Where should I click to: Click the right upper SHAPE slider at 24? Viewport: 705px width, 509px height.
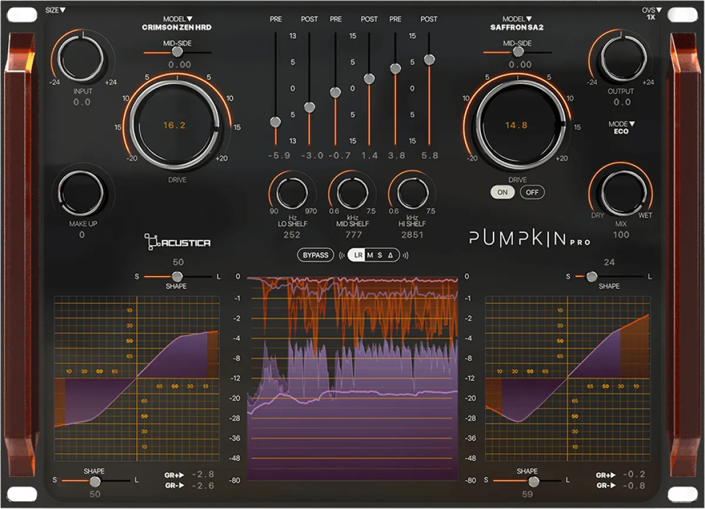pyautogui.click(x=592, y=276)
